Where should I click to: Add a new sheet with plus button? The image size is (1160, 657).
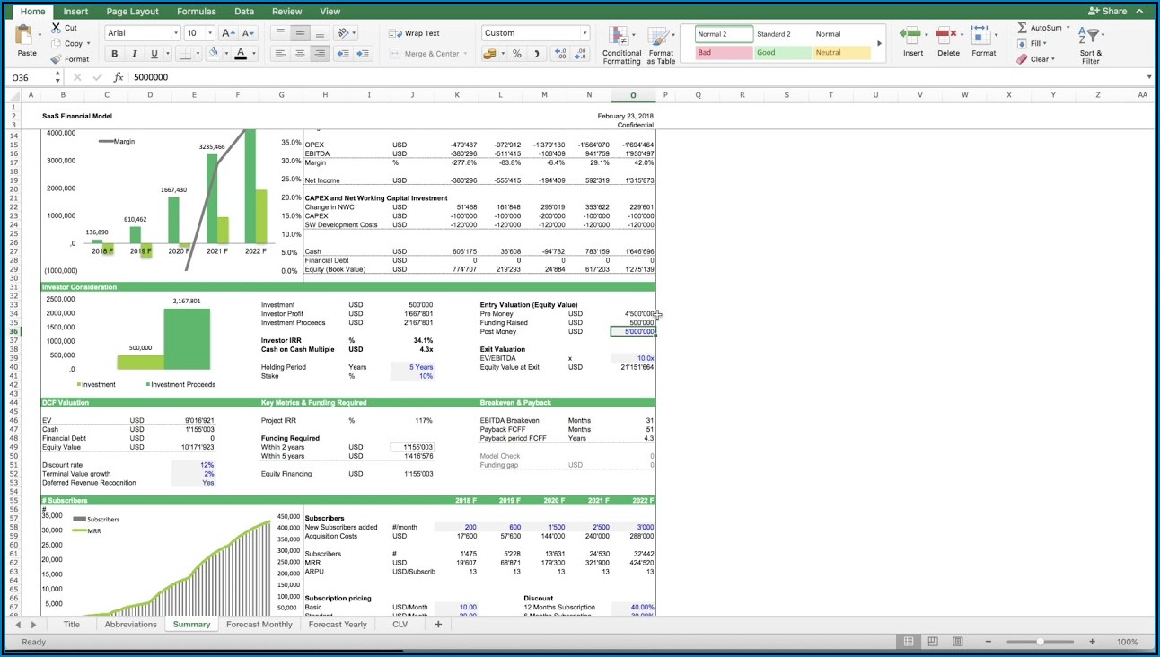coord(438,625)
